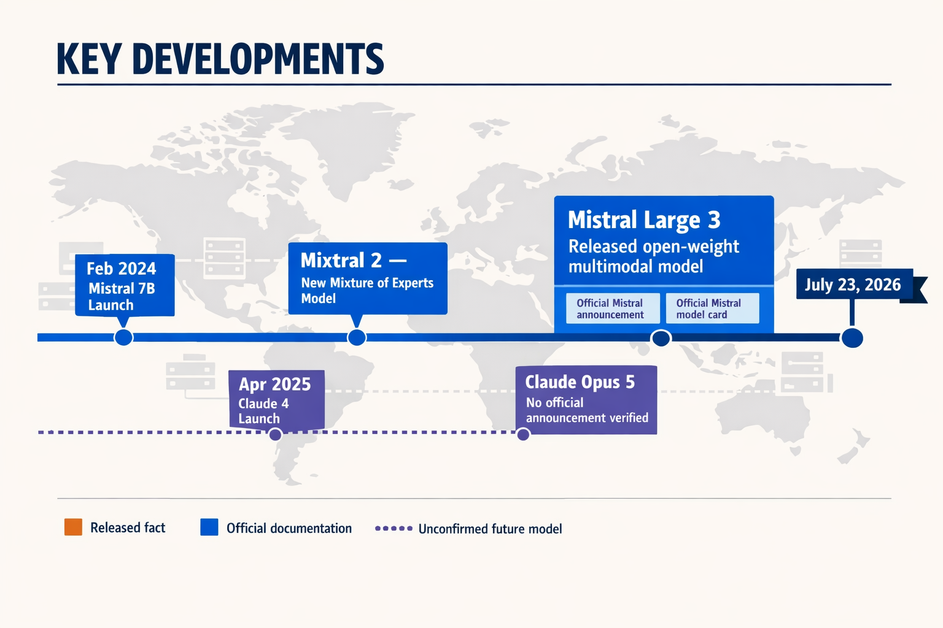Click the Apr 2025 Claude 4 Launch label
The image size is (943, 628).
click(x=276, y=400)
